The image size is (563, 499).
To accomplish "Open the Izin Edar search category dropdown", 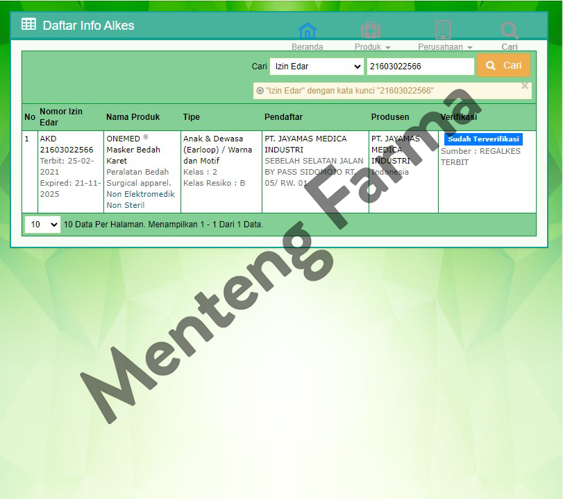I will (x=316, y=66).
